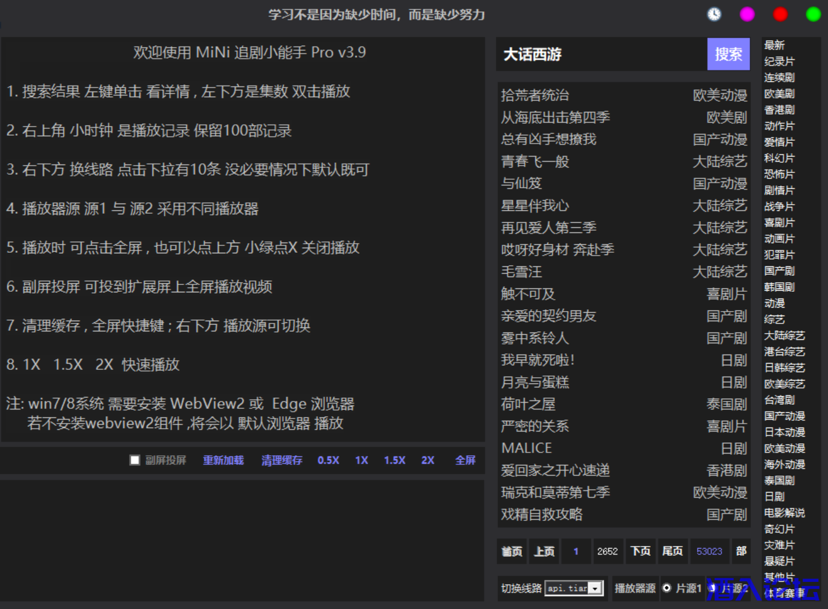Open the 切换线路 dropdown arrow
This screenshot has height=609, width=828.
595,589
